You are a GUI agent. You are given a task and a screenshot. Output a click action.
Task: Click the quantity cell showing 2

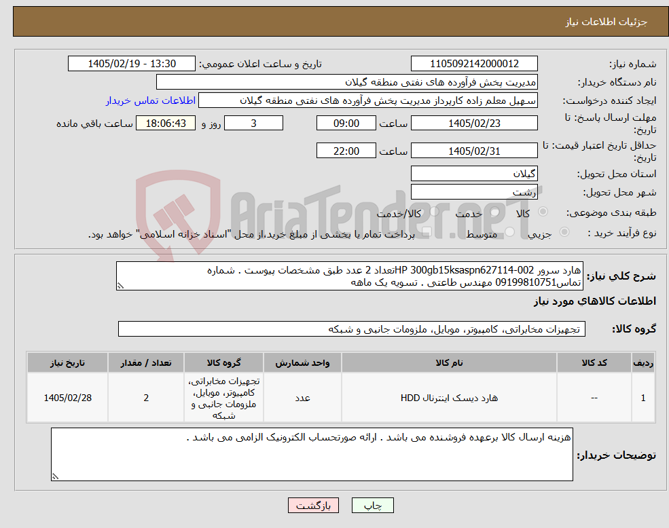146,398
